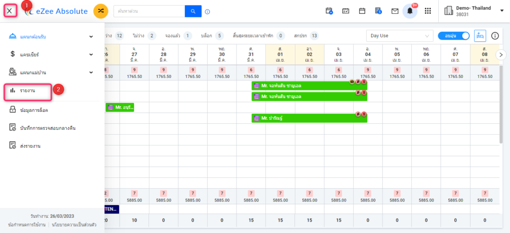
Task: Click the สกปรก 13 status filter
Action: click(306, 36)
